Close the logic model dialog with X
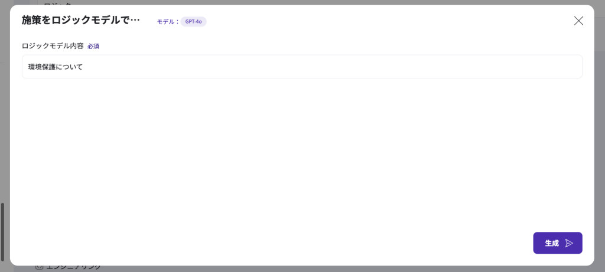 [x=578, y=21]
